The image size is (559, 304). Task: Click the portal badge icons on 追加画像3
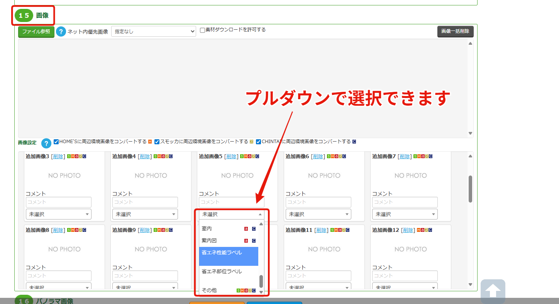click(x=77, y=156)
